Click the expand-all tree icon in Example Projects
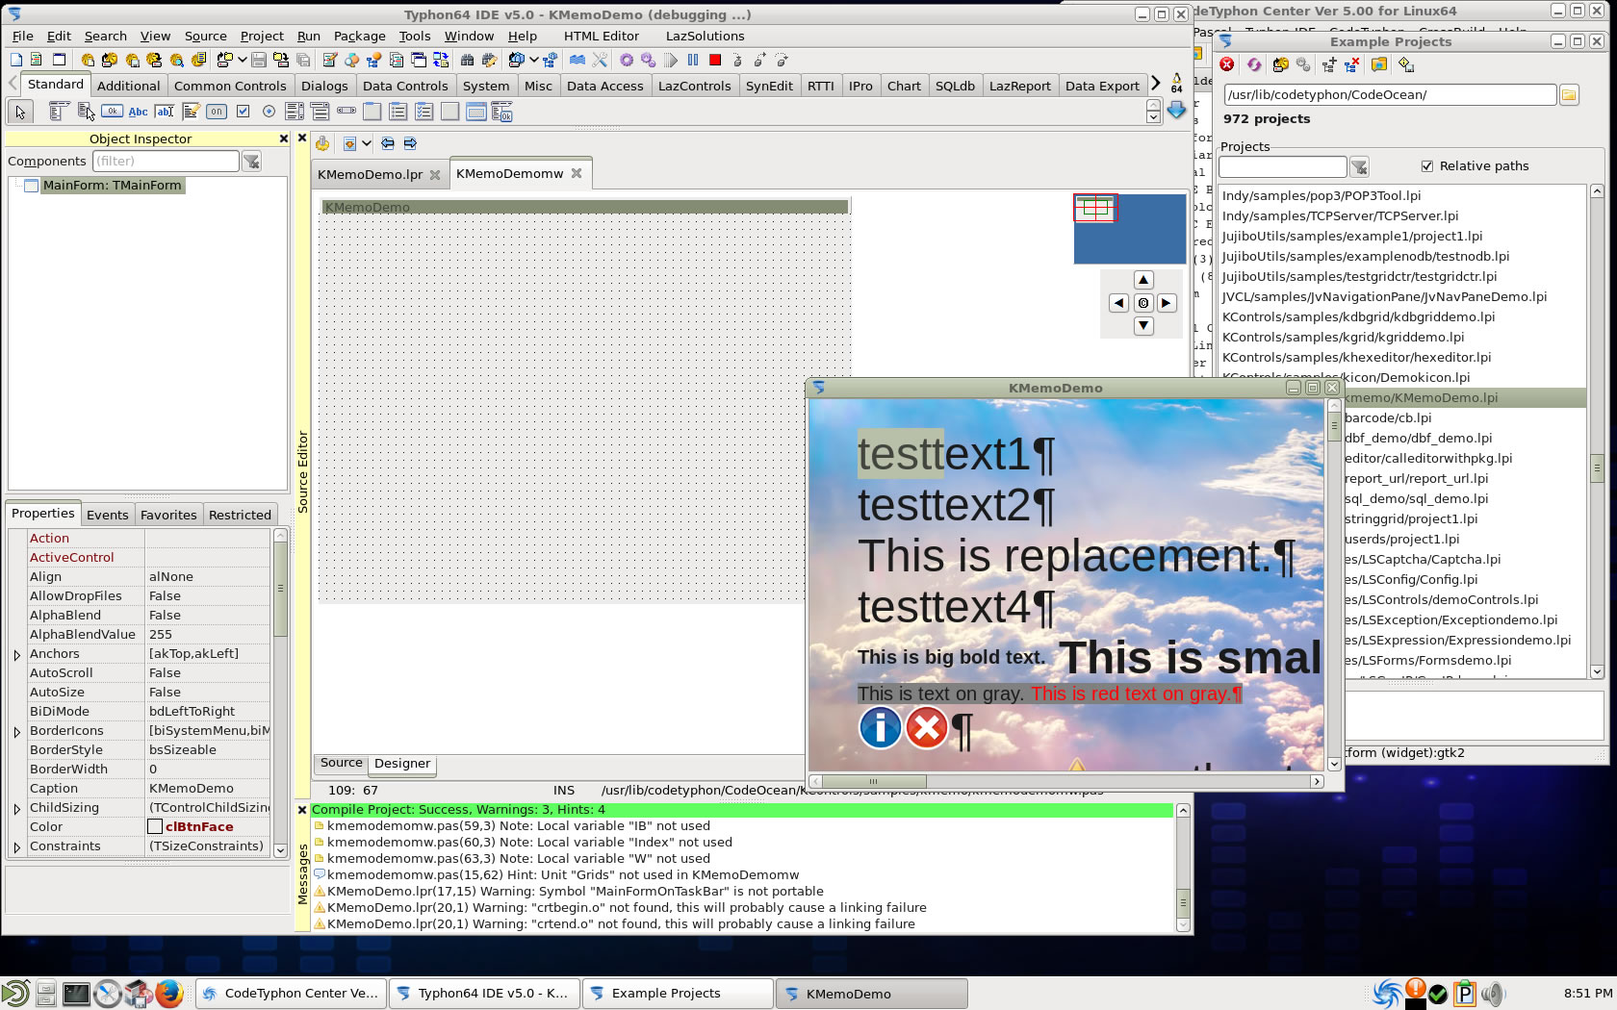This screenshot has height=1010, width=1617. (x=1329, y=64)
